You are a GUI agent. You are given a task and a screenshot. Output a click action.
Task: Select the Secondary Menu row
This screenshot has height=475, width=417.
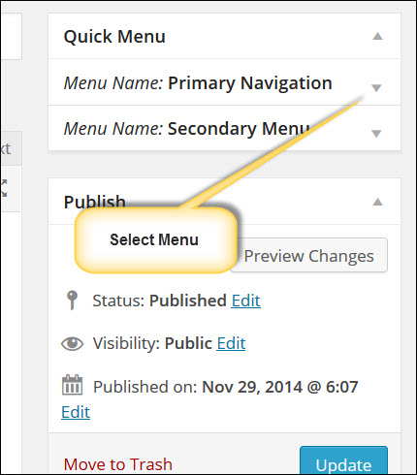(x=224, y=128)
